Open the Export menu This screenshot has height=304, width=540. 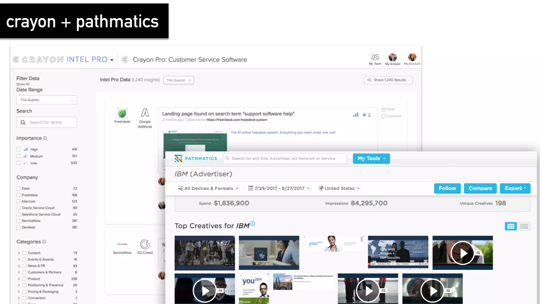click(x=515, y=188)
